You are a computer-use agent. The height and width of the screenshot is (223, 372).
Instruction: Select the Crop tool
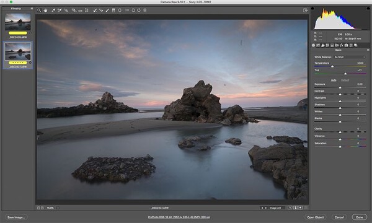[74, 11]
